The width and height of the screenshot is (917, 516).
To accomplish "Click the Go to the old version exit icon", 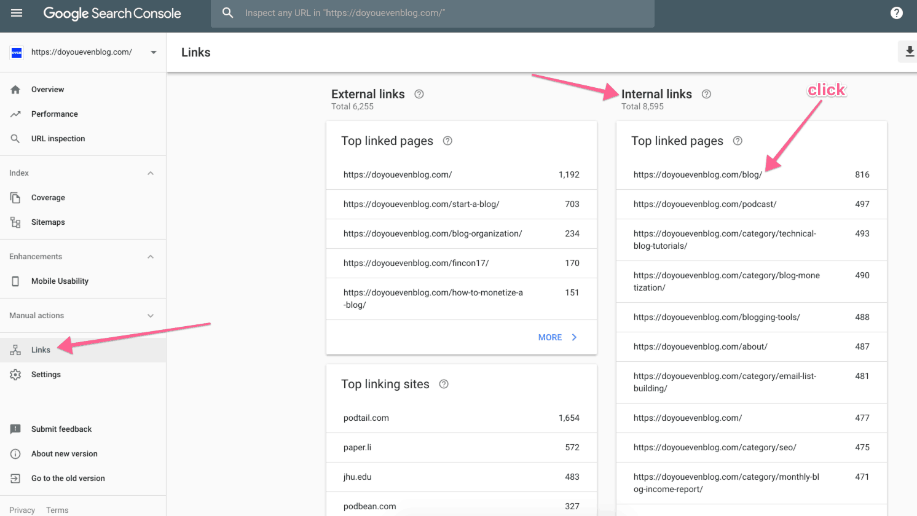I will click(15, 479).
